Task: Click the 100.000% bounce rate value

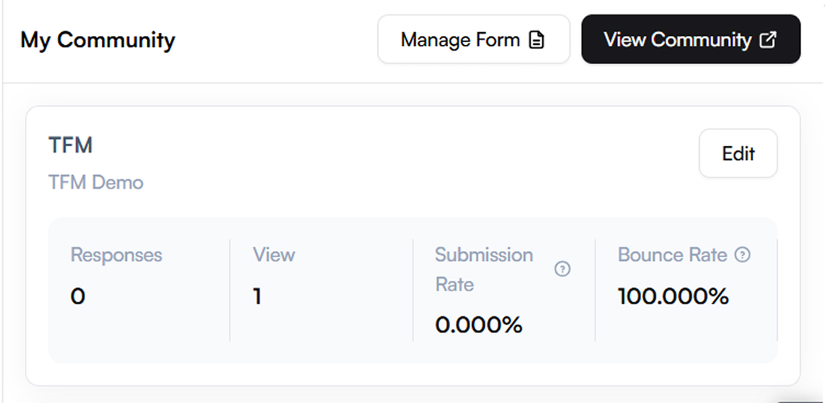Action: [x=673, y=297]
